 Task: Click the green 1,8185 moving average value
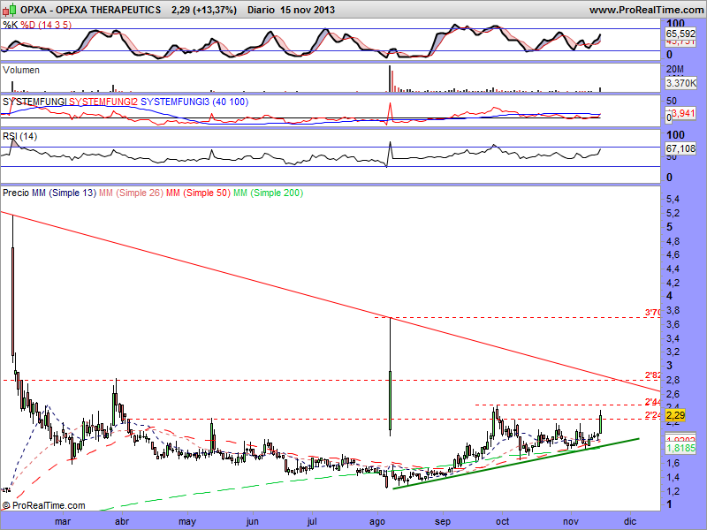click(x=680, y=448)
